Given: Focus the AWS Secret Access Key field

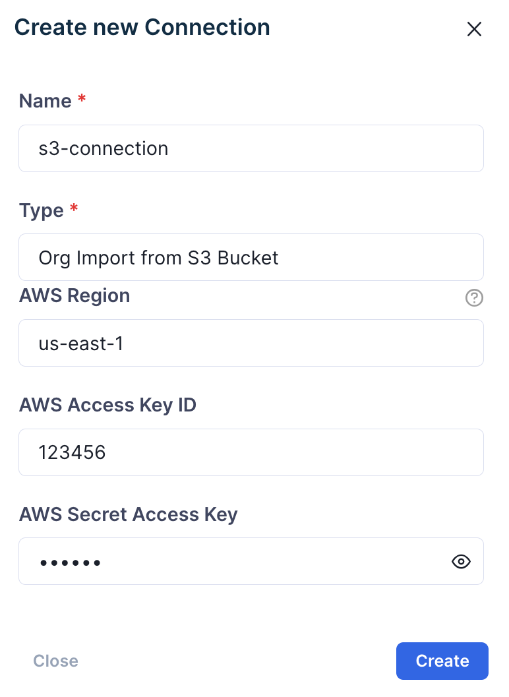Looking at the screenshot, I should [231, 561].
